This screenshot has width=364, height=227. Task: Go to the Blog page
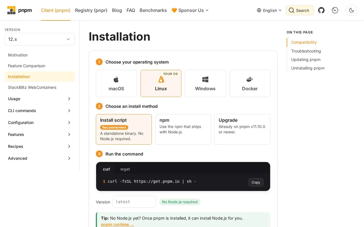[x=117, y=10]
